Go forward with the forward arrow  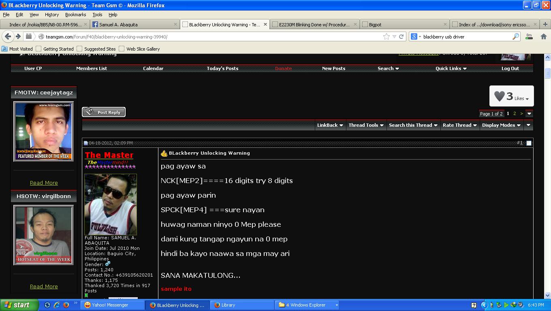point(18,36)
